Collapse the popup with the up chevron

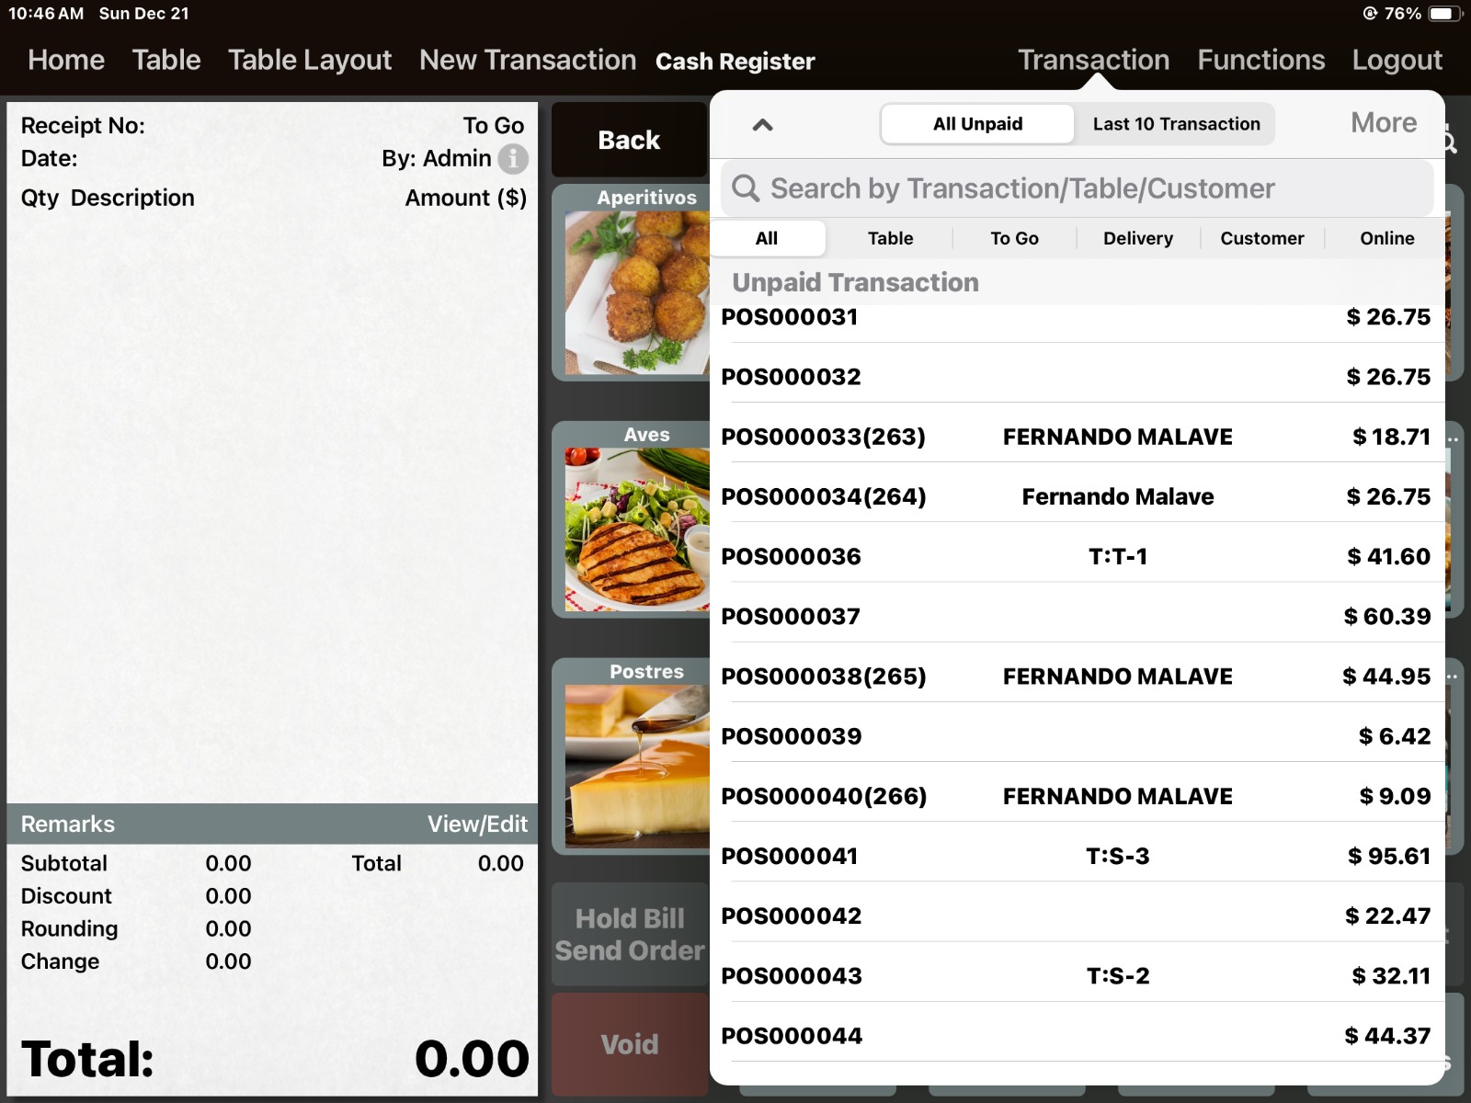(762, 125)
